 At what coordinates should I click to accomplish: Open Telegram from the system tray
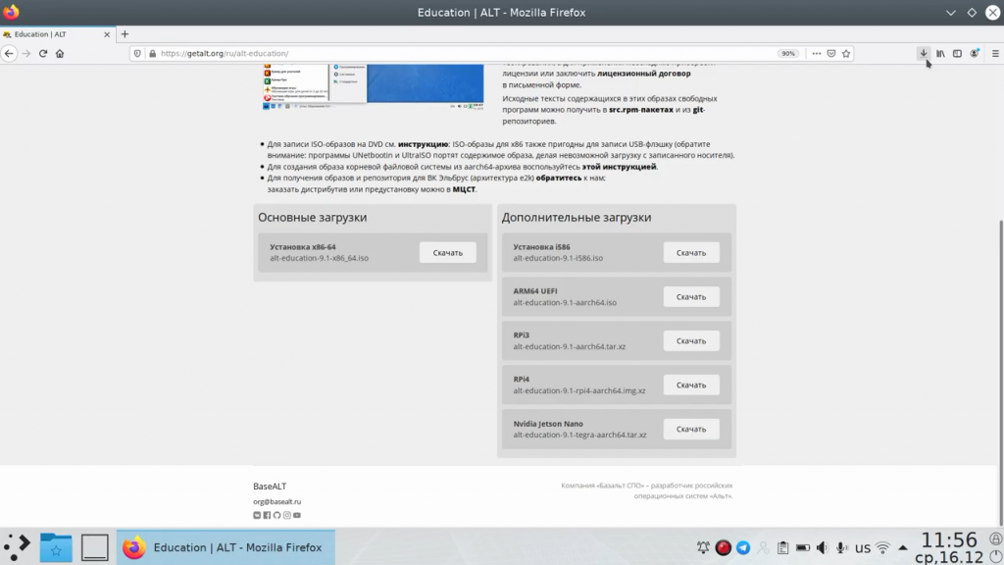(743, 547)
